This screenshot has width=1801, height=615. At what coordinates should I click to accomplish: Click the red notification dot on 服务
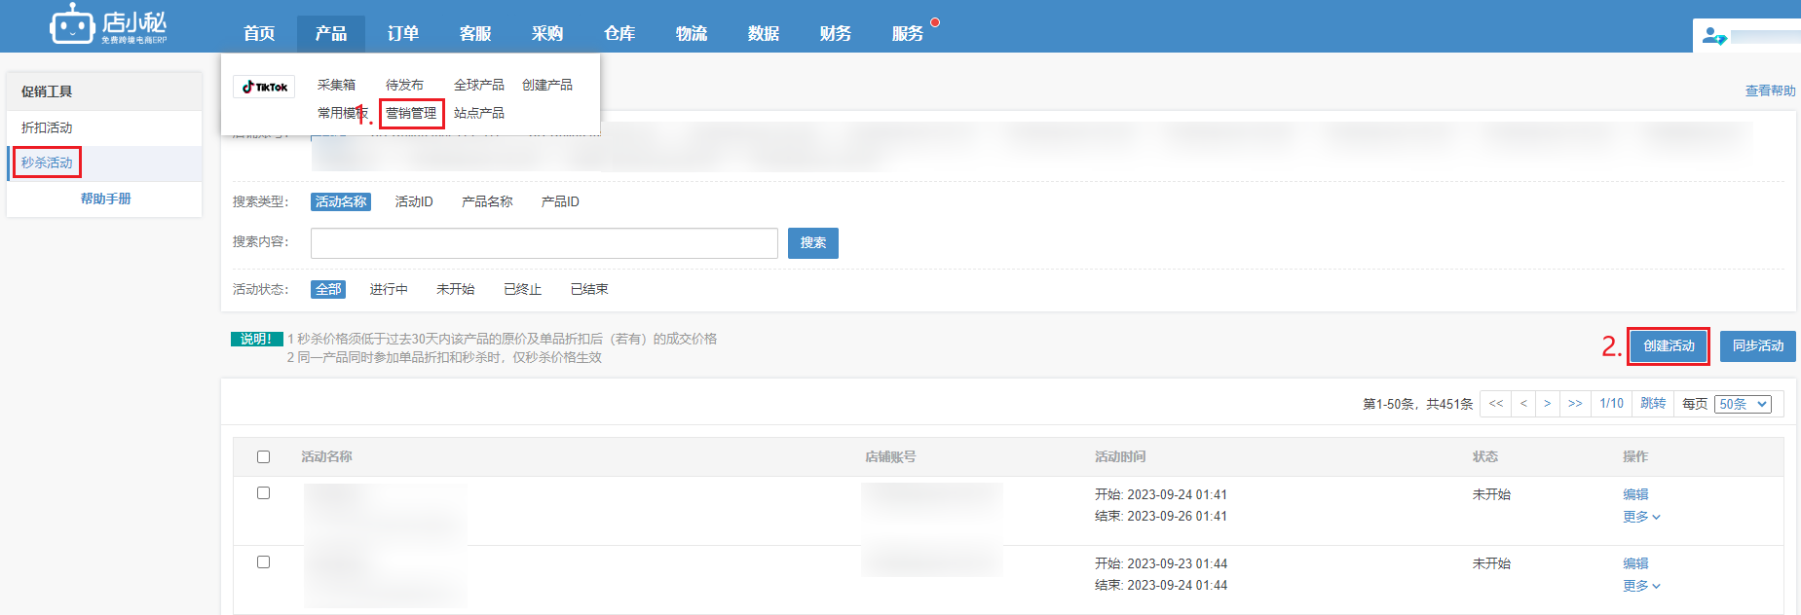[x=935, y=22]
